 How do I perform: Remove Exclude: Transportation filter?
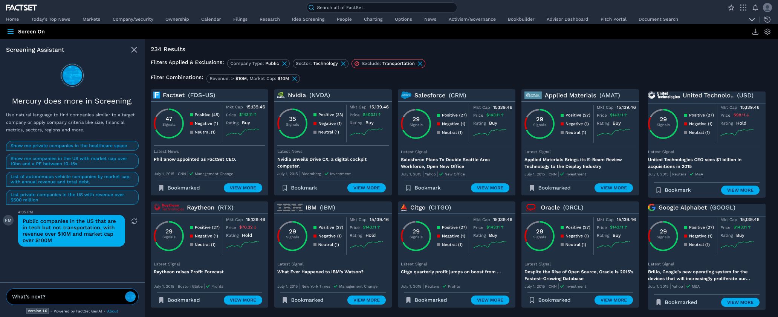point(420,64)
